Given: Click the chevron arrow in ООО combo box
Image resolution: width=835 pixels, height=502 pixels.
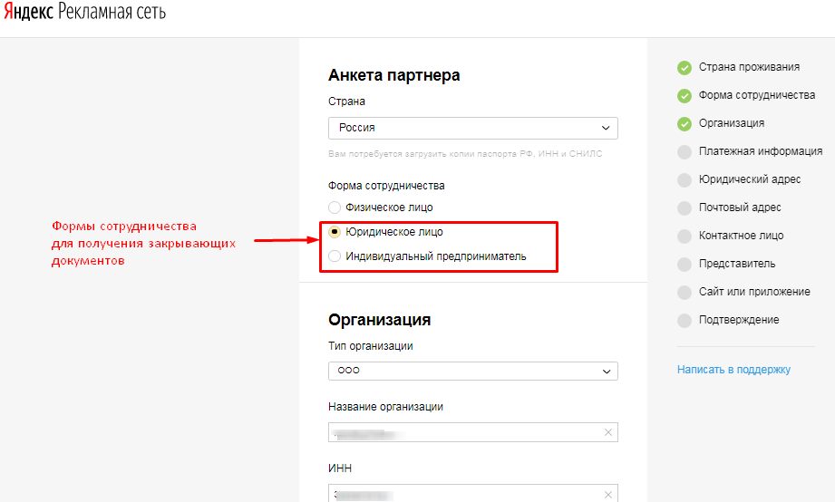Looking at the screenshot, I should tap(607, 371).
